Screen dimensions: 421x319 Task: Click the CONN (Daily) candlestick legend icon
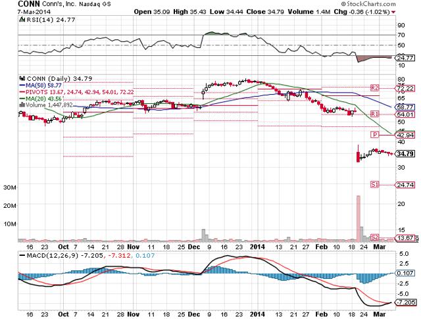point(22,78)
